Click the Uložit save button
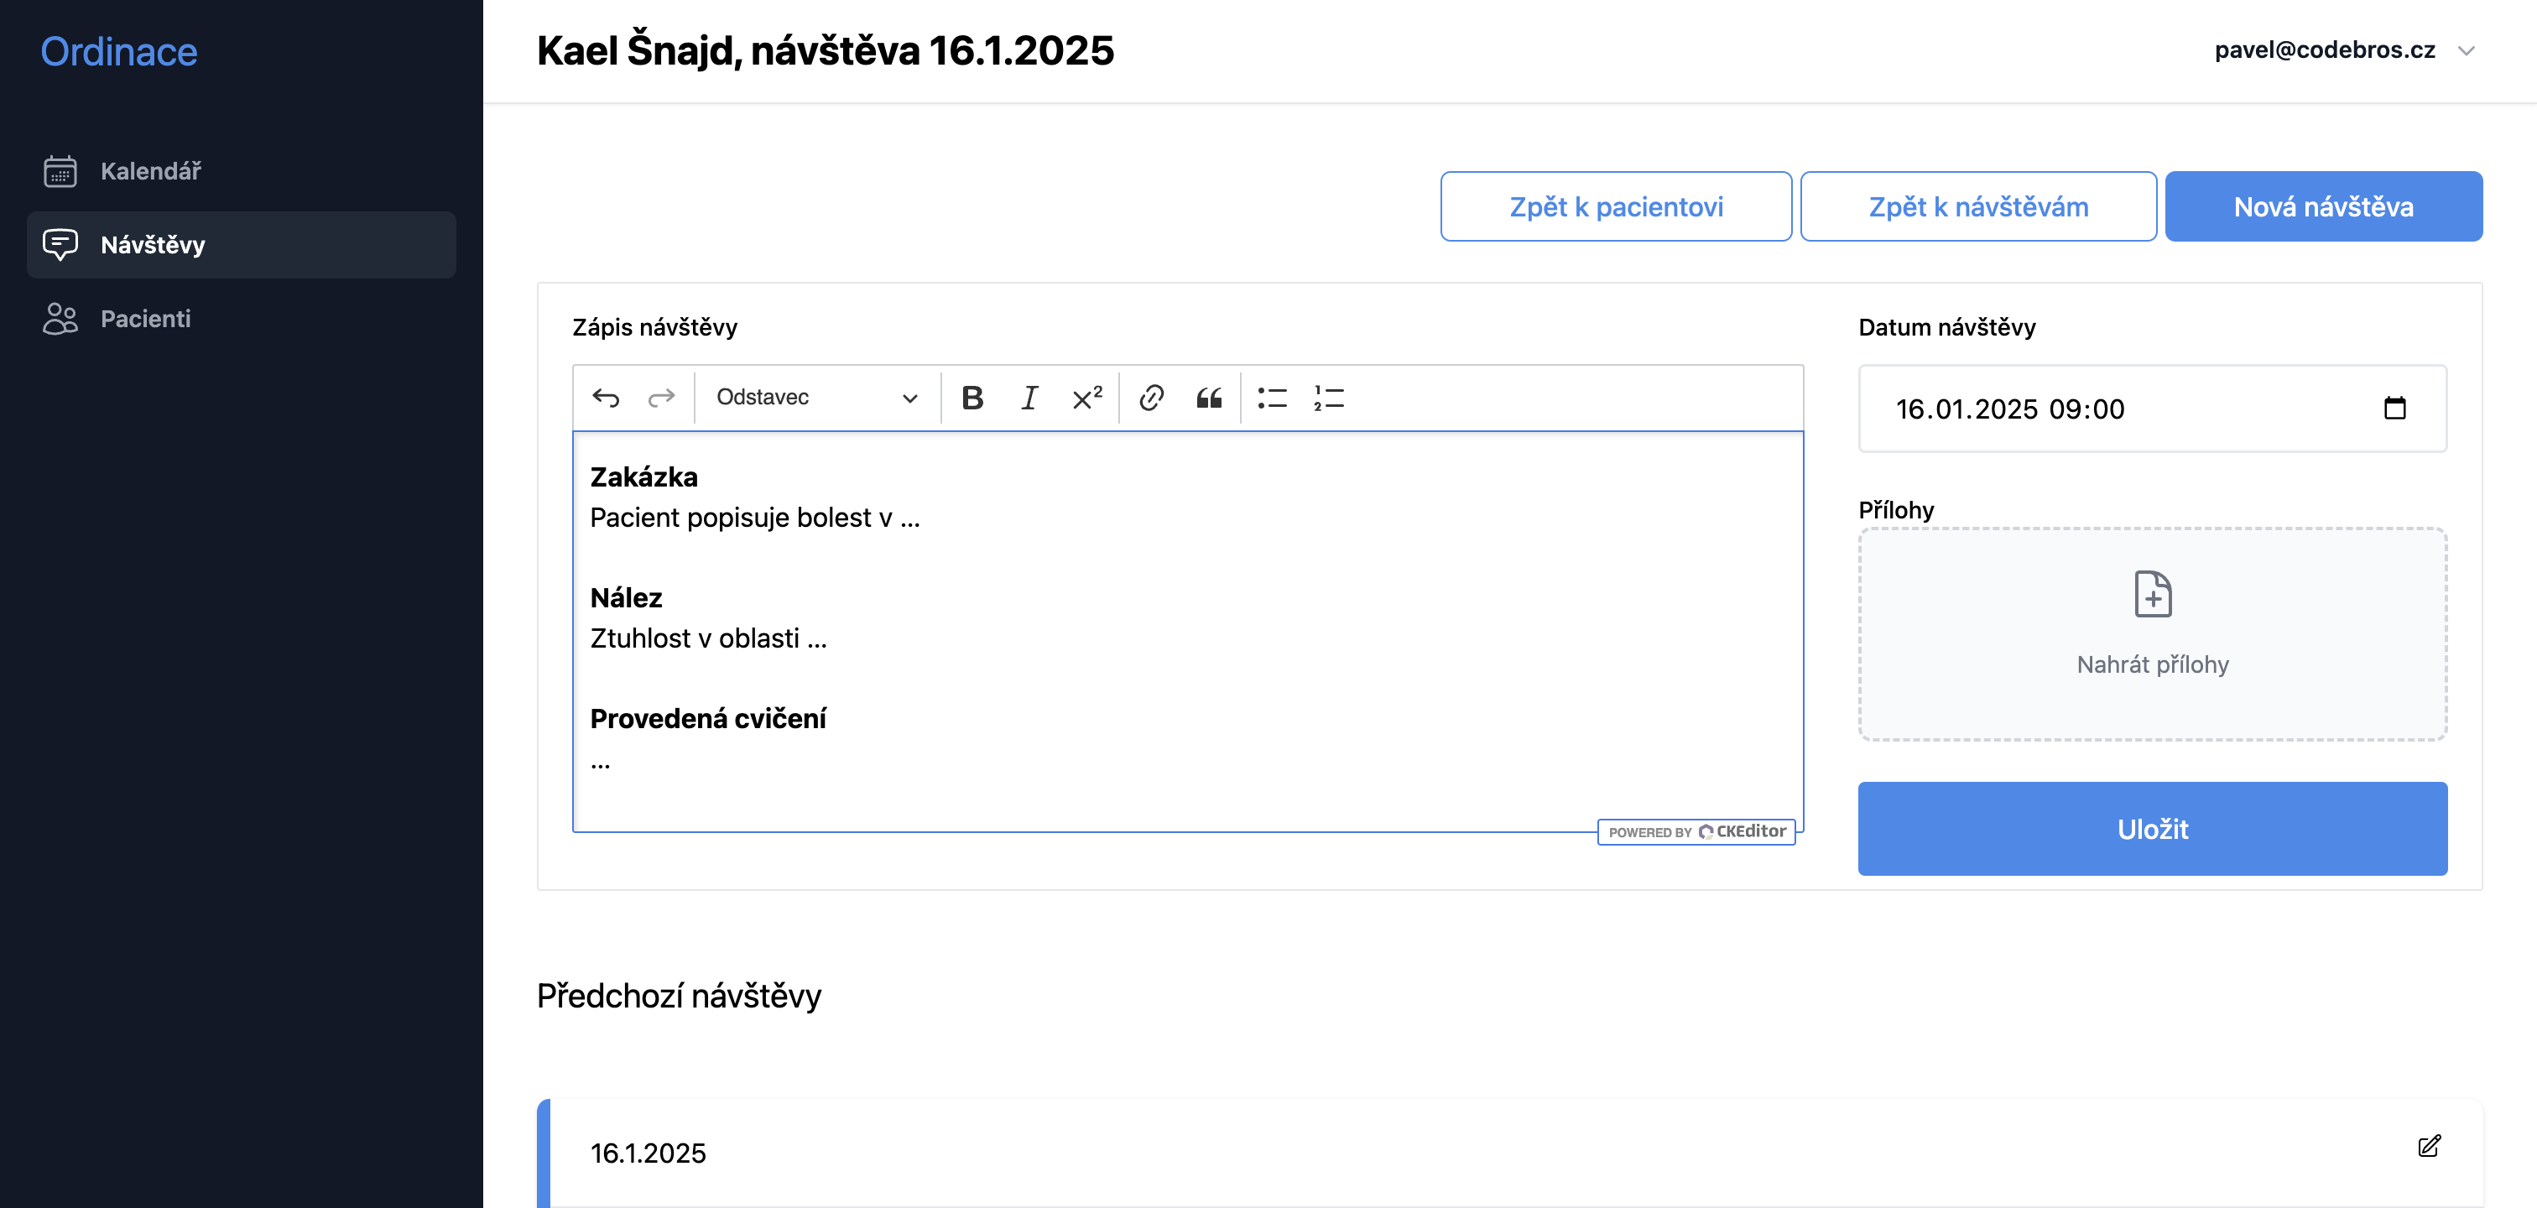The width and height of the screenshot is (2537, 1208). tap(2152, 829)
